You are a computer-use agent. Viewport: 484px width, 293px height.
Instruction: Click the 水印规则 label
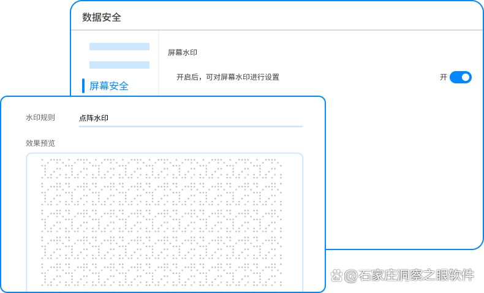click(x=40, y=118)
